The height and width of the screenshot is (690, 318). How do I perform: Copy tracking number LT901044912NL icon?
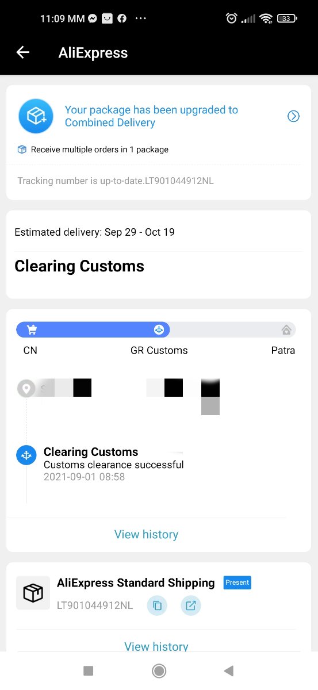157,605
